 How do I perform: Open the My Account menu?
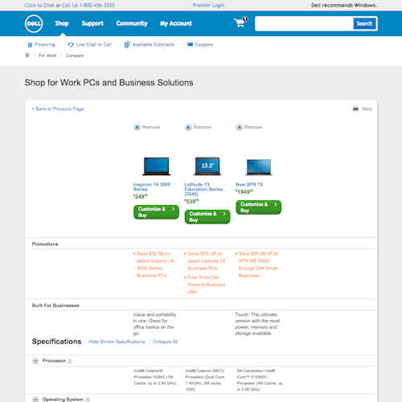(x=176, y=23)
